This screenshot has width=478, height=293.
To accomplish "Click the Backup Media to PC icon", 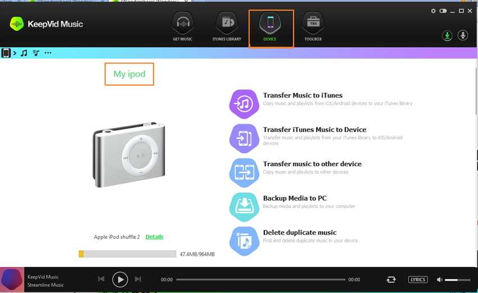I will (x=244, y=207).
